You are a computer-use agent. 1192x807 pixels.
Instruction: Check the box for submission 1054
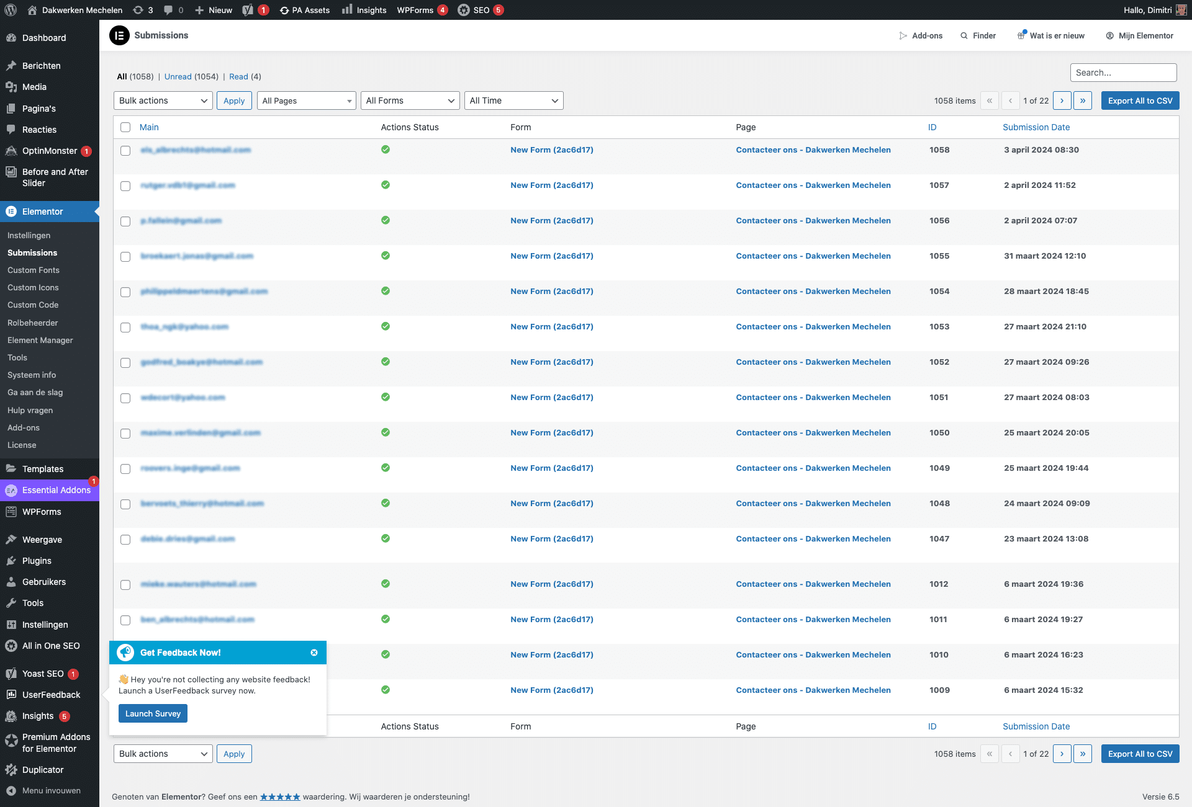point(125,292)
